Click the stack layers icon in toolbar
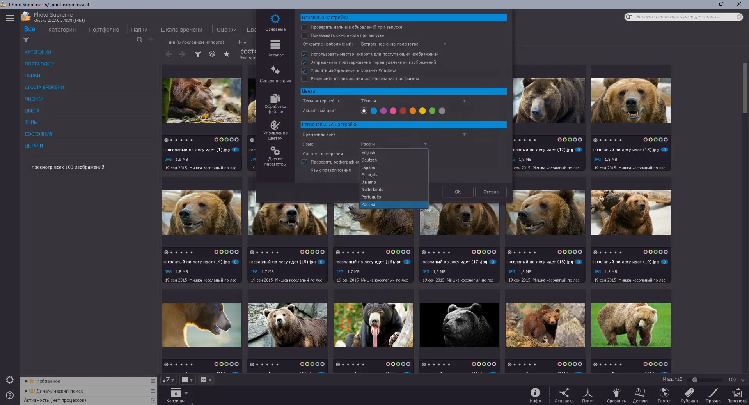Viewport: 749px width, 405px height. click(212, 54)
